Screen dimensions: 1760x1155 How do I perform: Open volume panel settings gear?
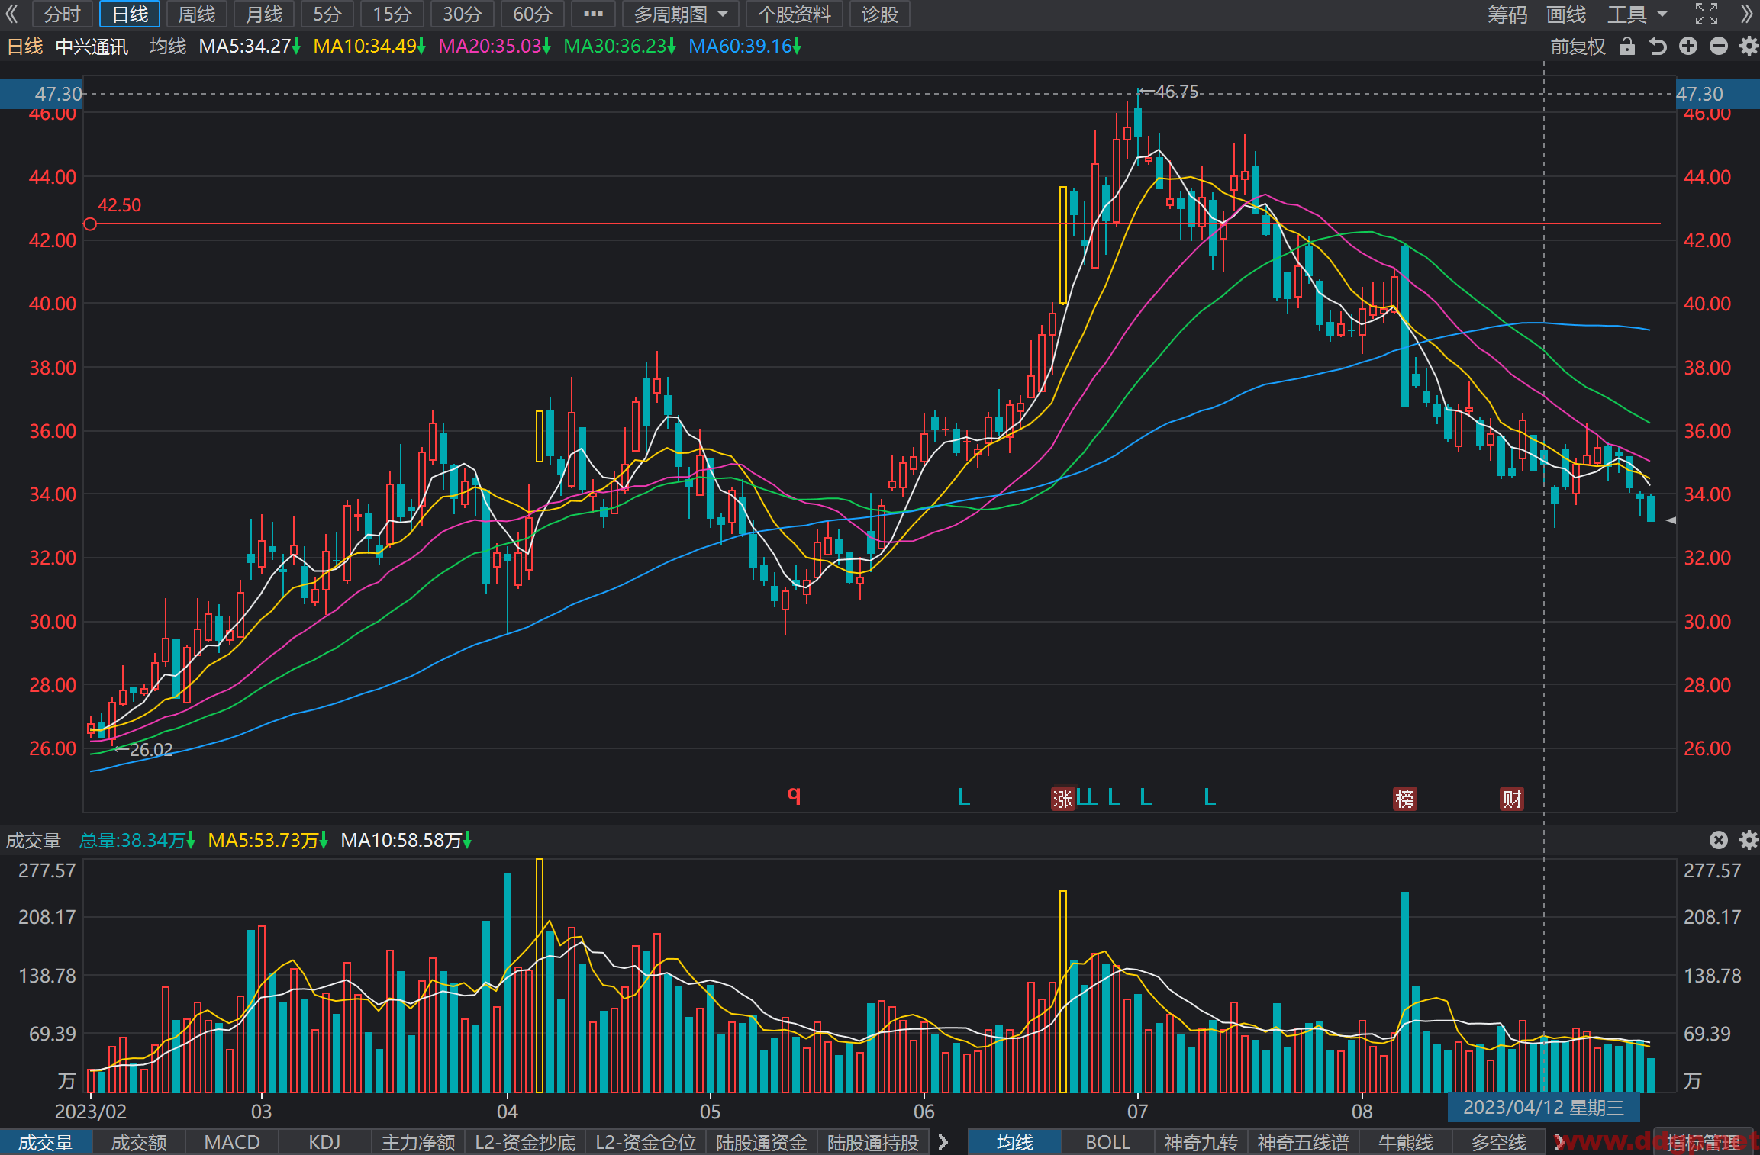(1749, 840)
